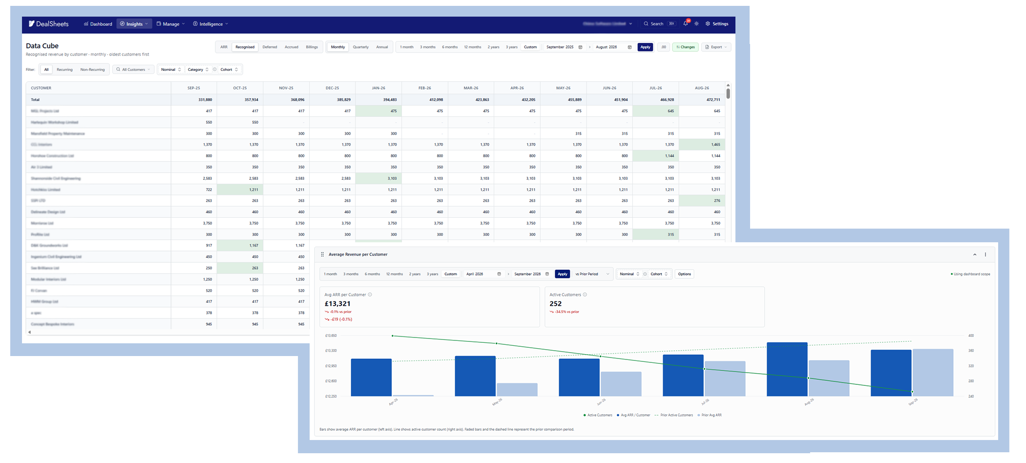Go to the Dashboard page
The width and height of the screenshot is (1026, 463).
(x=98, y=24)
